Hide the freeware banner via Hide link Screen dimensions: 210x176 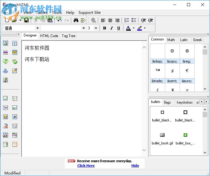(x=135, y=166)
